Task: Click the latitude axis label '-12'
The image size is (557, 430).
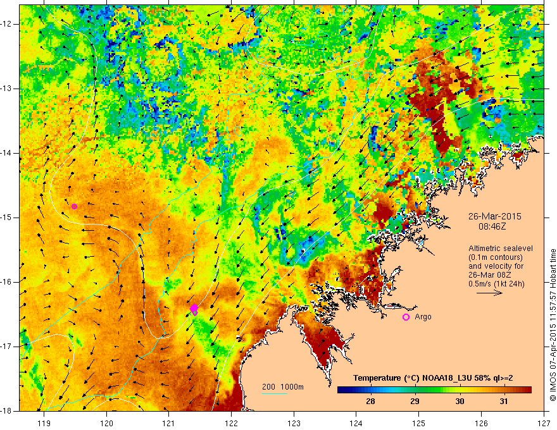Action: (x=6, y=24)
